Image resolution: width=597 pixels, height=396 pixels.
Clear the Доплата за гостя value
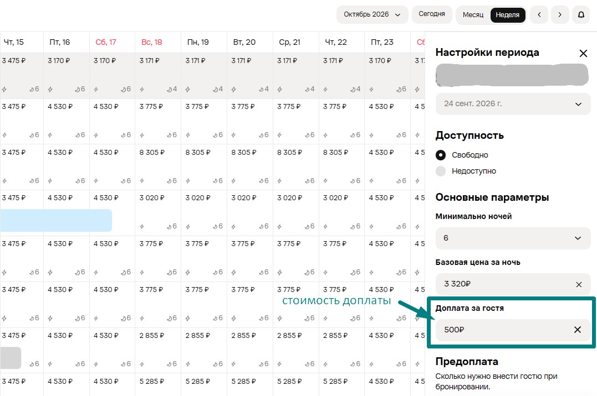(x=578, y=330)
